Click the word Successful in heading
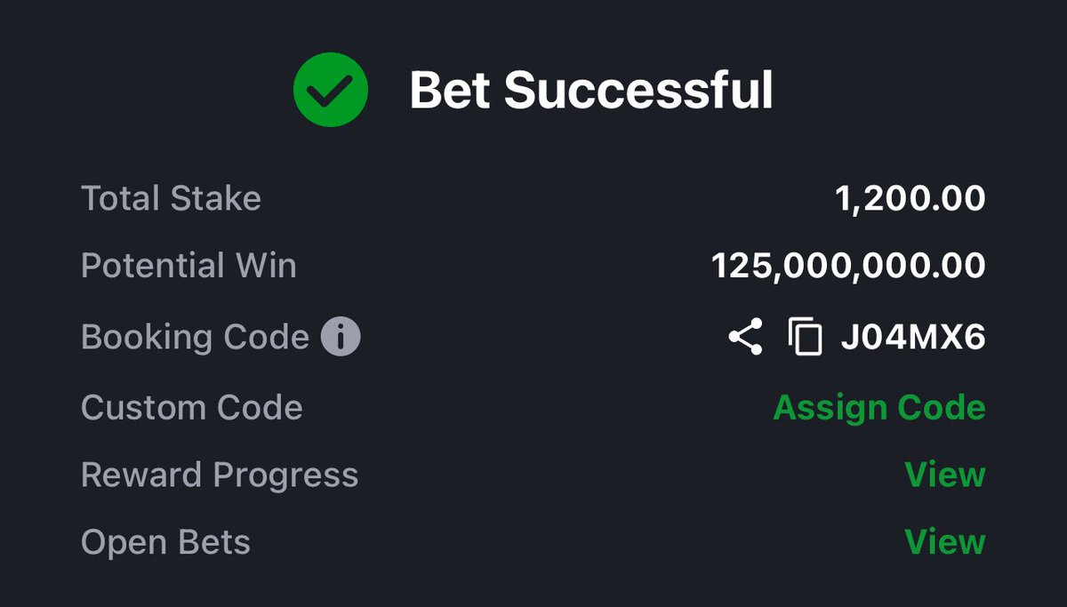This screenshot has width=1067, height=607. pos(639,90)
